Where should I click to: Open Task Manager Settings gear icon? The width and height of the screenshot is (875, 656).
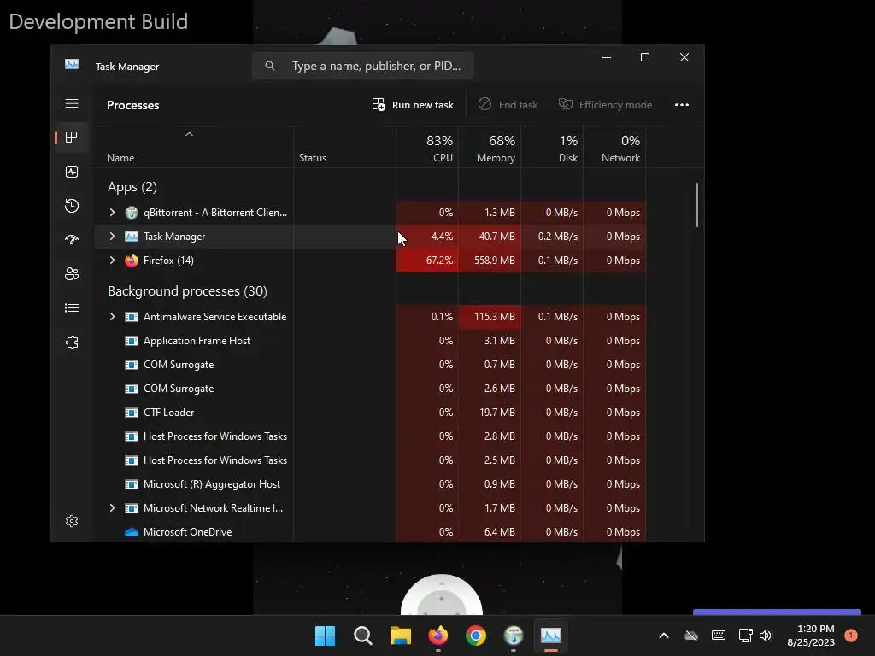72,521
